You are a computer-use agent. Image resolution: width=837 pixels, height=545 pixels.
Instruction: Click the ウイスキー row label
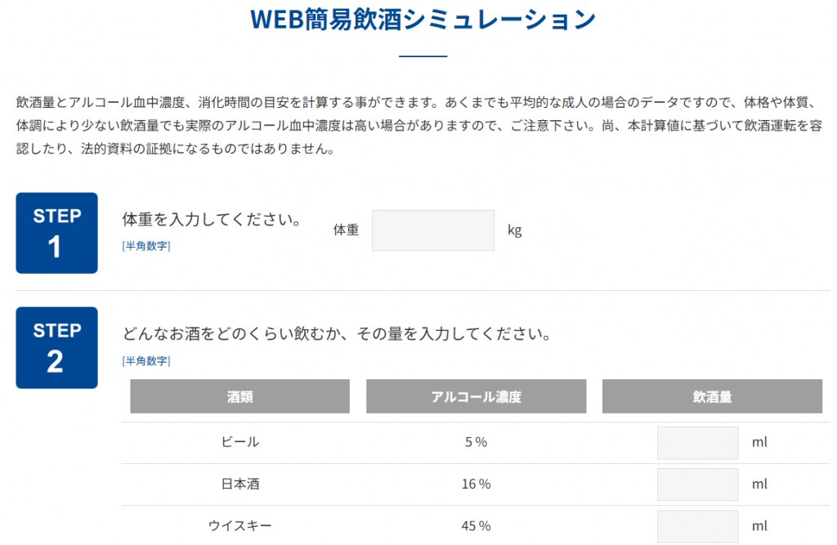coord(240,525)
